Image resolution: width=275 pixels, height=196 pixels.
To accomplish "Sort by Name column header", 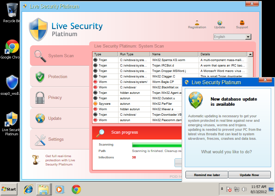I will click(174, 54).
